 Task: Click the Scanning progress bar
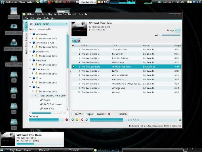[46, 120]
